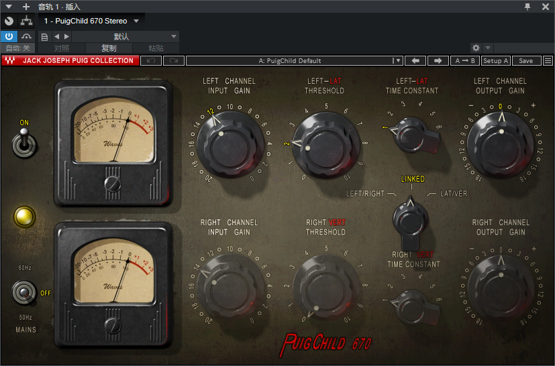Viewport: 555px width, 366px height.
Task: Expand the PuigChild 670 Stereo plugin selector
Action: [x=91, y=21]
